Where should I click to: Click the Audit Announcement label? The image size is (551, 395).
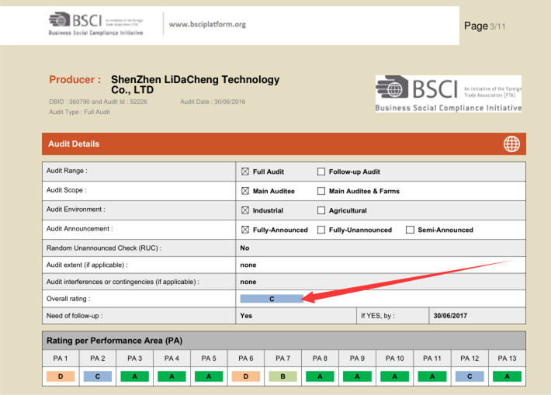tap(79, 228)
